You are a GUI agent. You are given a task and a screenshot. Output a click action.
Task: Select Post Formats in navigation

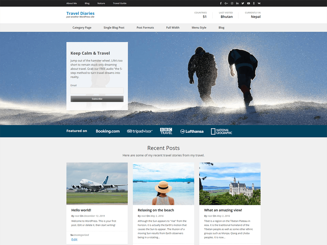pyautogui.click(x=145, y=27)
